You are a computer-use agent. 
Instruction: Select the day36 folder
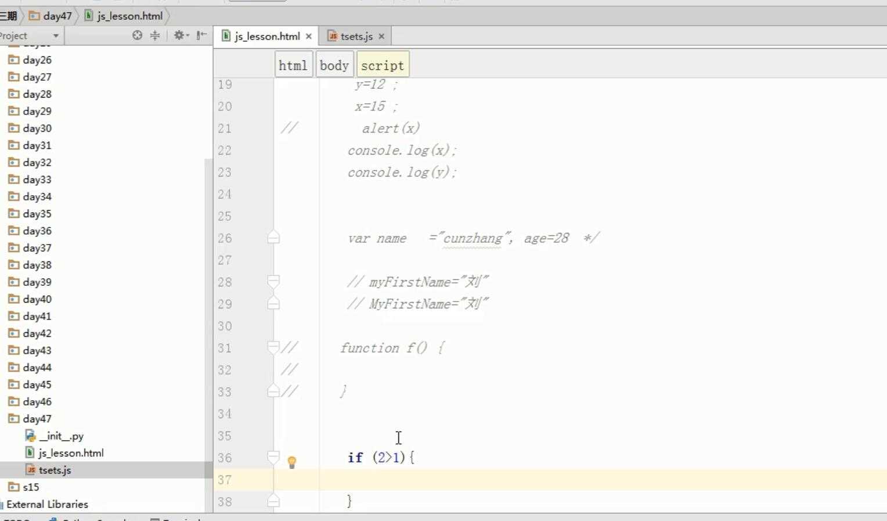(x=37, y=231)
